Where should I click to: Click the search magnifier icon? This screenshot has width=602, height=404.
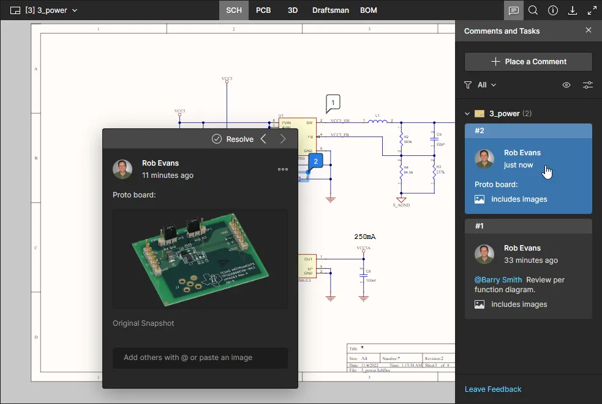[533, 10]
